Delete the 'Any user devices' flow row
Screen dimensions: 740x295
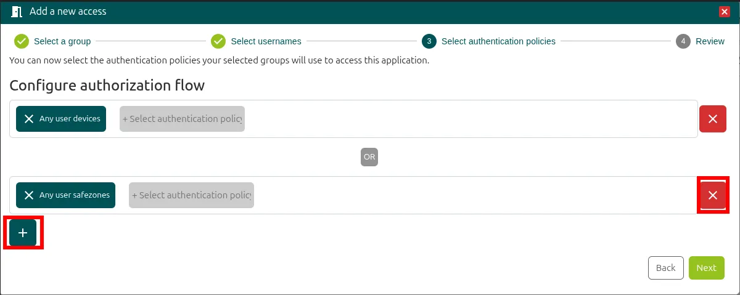pyautogui.click(x=713, y=119)
